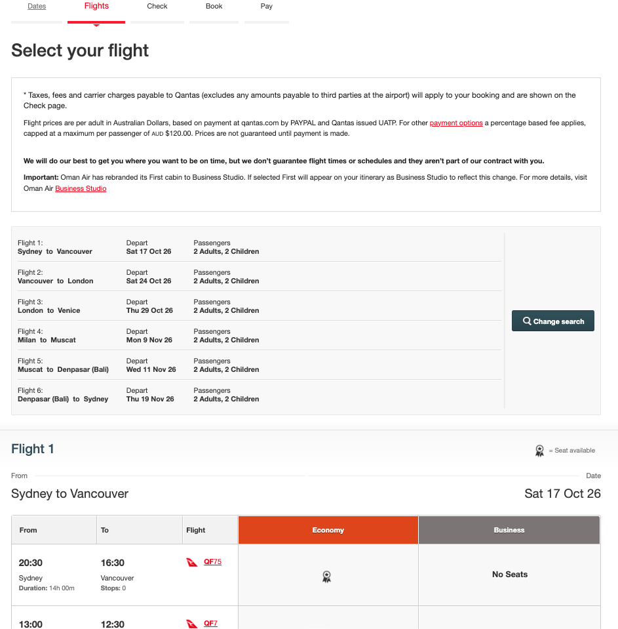Image resolution: width=618 pixels, height=629 pixels.
Task: Select the Business fare column header
Action: [x=509, y=529]
